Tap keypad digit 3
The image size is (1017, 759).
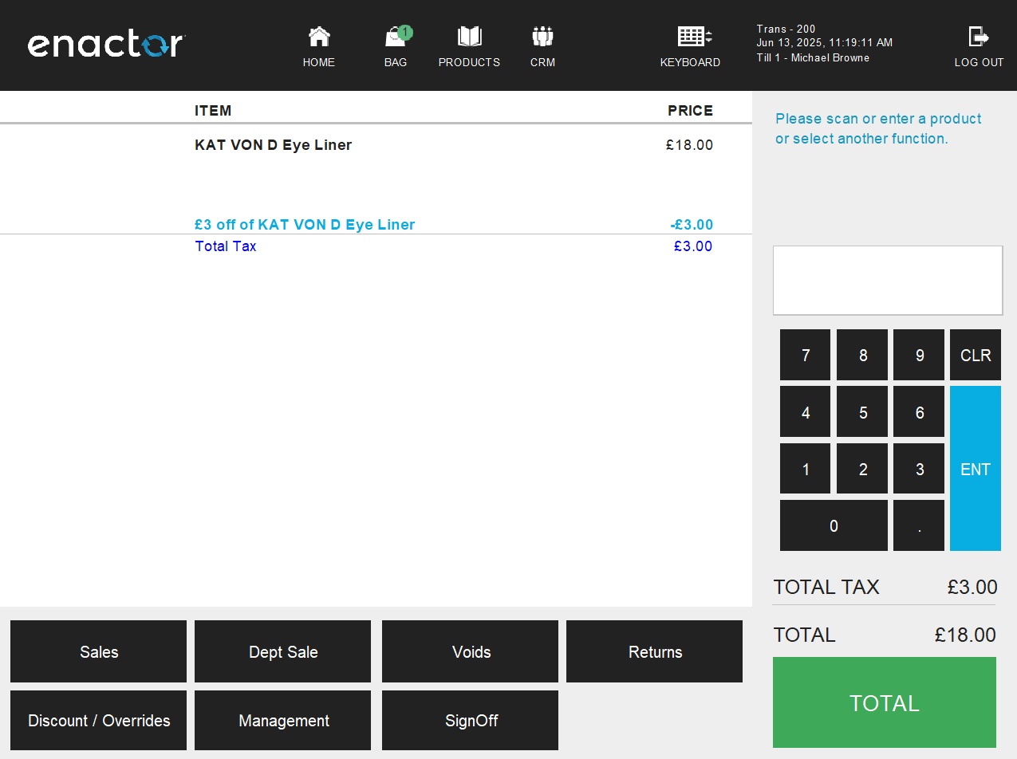pos(919,469)
